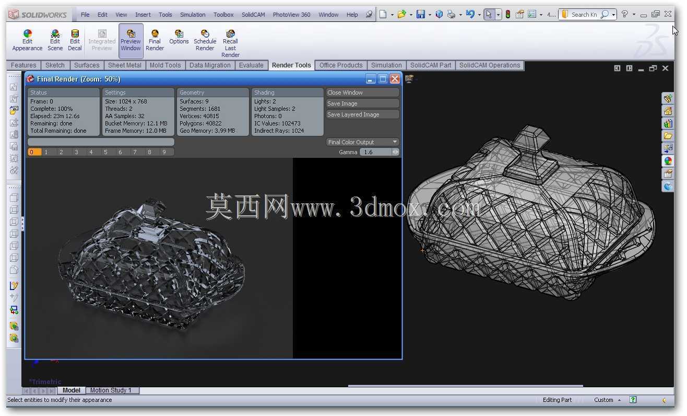Click the Print icon
The image size is (687, 416).
pos(451,15)
